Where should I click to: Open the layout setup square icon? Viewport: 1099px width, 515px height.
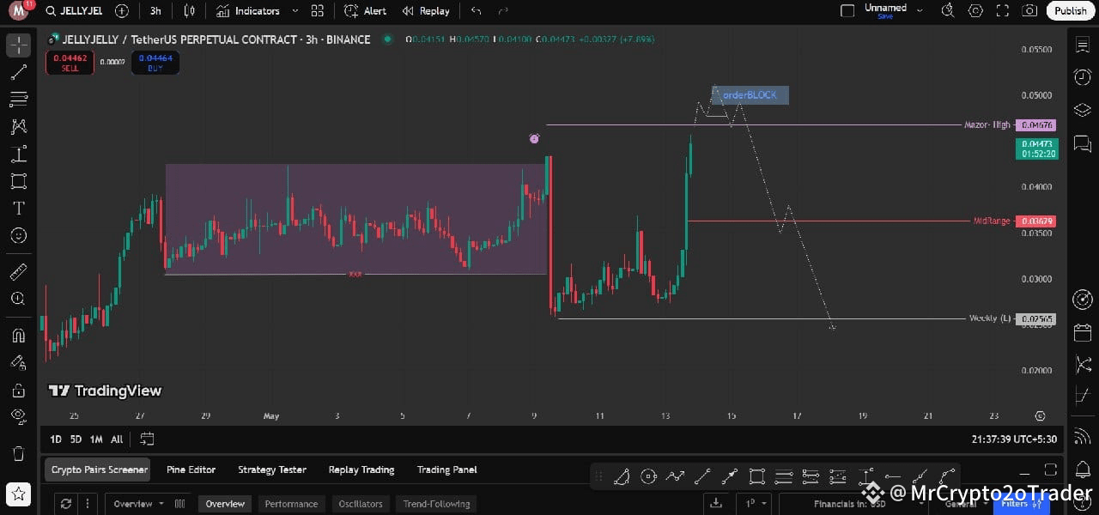[x=847, y=11]
